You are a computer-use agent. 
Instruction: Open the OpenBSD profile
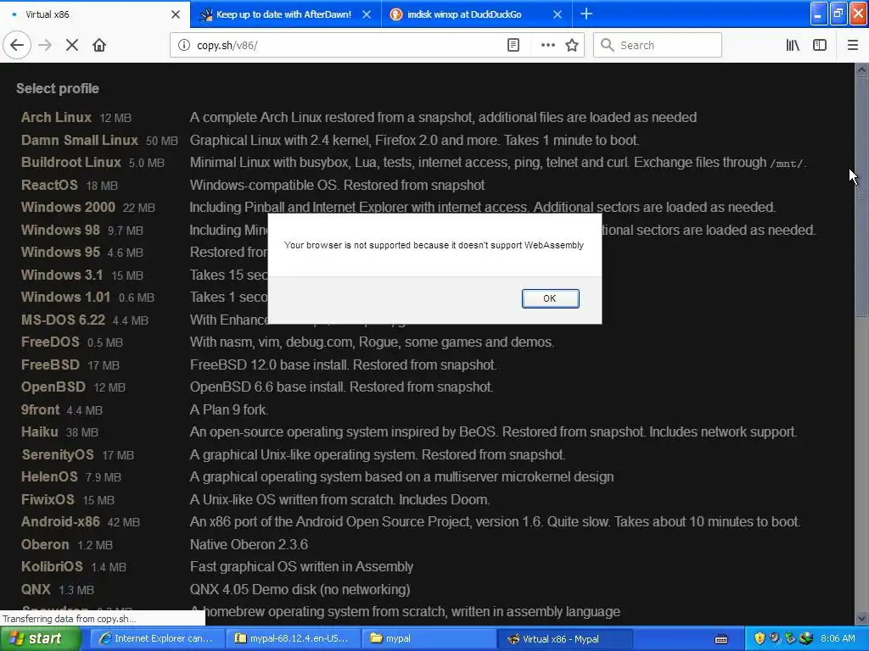(53, 387)
